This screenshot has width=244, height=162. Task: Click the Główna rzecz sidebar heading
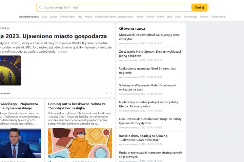coord(132,28)
